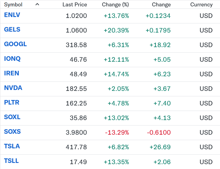This screenshot has width=220, height=169.
Task: Click the Currency column header
Action: [201, 5]
